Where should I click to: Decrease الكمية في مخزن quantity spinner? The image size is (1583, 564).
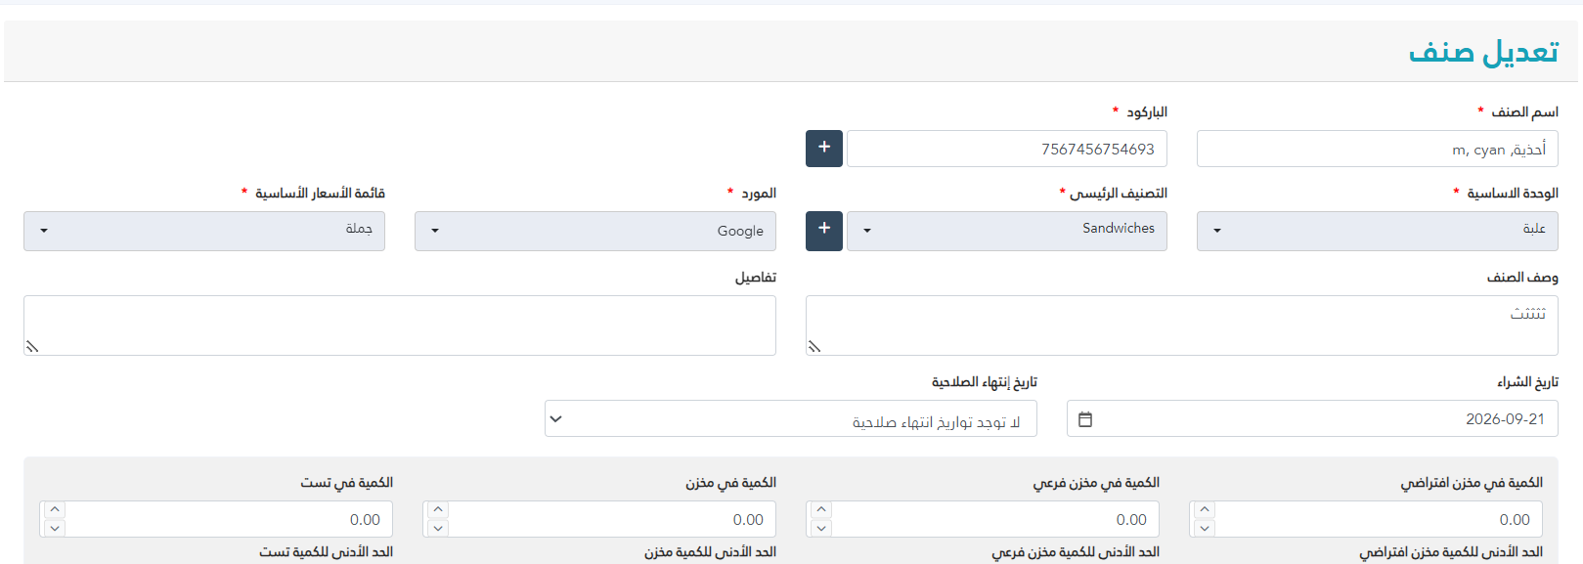[438, 528]
